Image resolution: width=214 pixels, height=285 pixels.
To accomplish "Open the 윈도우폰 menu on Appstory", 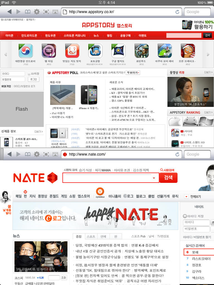I will pos(50,36).
